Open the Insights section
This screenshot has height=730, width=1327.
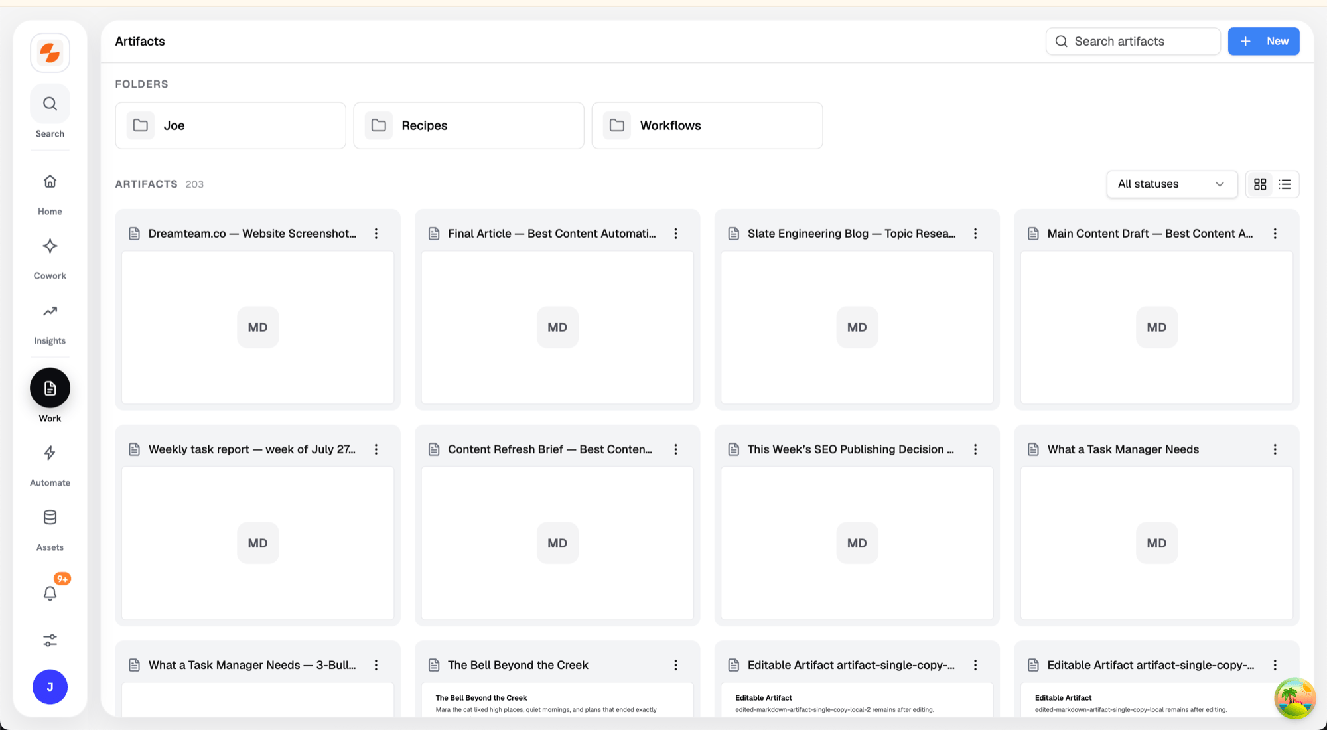[50, 311]
